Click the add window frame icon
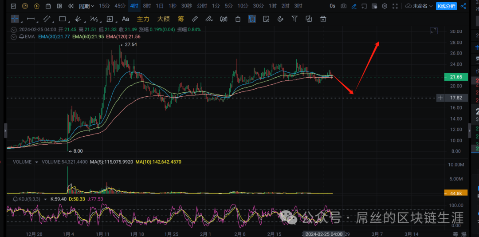 (x=364, y=6)
